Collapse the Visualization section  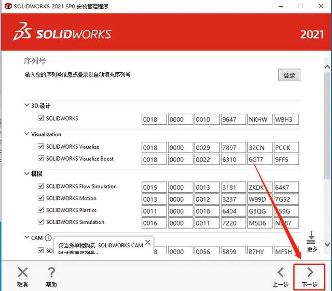tap(26, 134)
